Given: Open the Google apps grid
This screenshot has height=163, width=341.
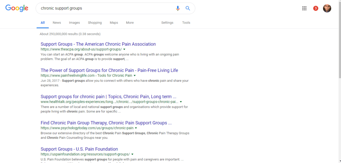Looking at the screenshot, I should [304, 8].
